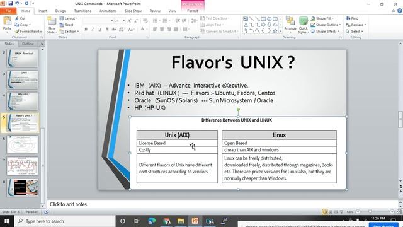Viewport: 403px width, 227px height.
Task: Toggle Align Text Left
Action: click(x=155, y=30)
